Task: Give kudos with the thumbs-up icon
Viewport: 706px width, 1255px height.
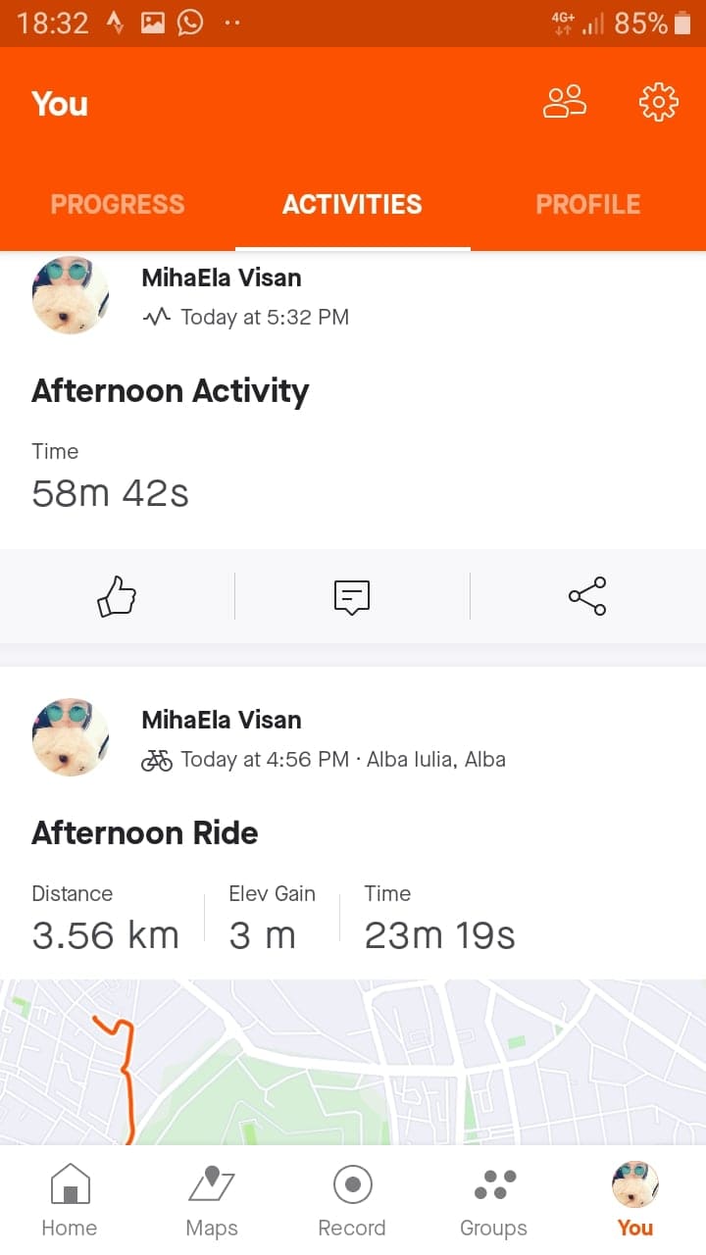Action: pyautogui.click(x=117, y=596)
